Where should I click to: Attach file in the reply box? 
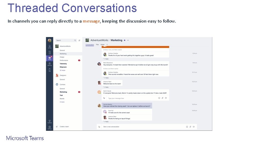162,98
